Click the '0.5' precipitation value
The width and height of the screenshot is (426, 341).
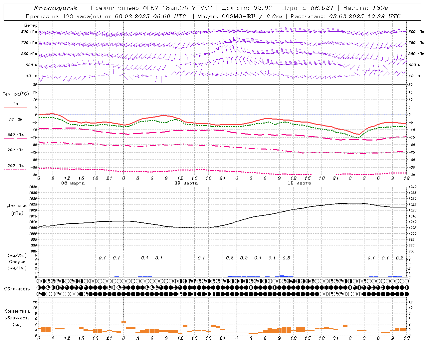pyautogui.click(x=286, y=258)
